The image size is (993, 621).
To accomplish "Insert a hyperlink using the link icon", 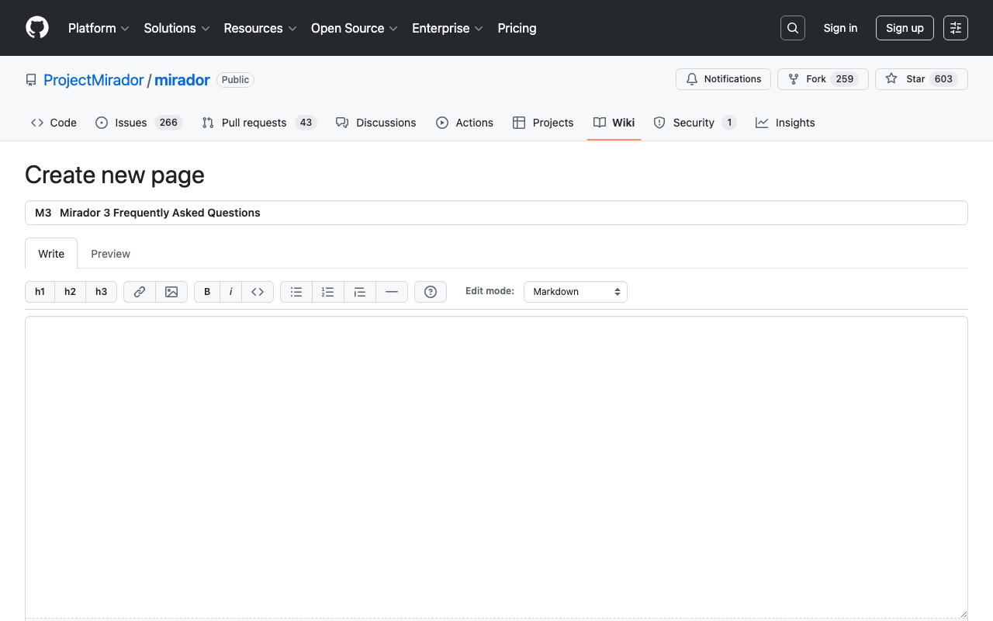I will 139,291.
